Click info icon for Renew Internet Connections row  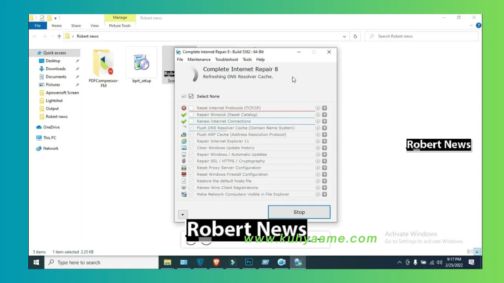[x=318, y=121]
